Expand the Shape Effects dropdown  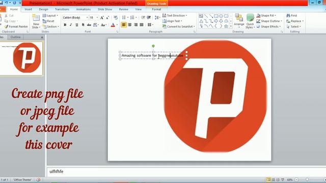pyautogui.click(x=268, y=26)
